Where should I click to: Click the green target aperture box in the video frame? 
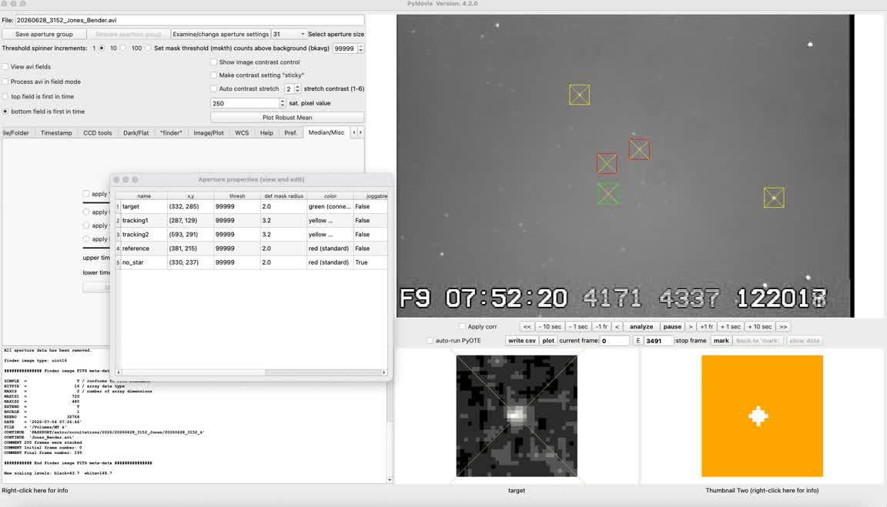608,194
